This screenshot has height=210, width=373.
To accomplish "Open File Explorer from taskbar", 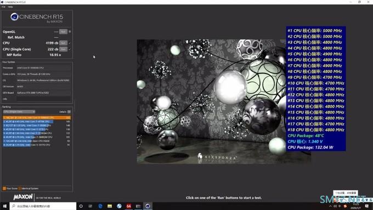I will [x=110, y=206].
